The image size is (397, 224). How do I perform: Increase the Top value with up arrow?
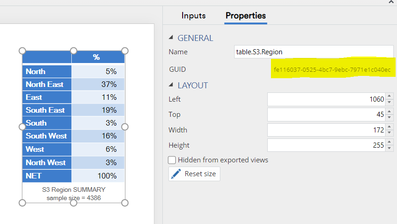point(390,112)
